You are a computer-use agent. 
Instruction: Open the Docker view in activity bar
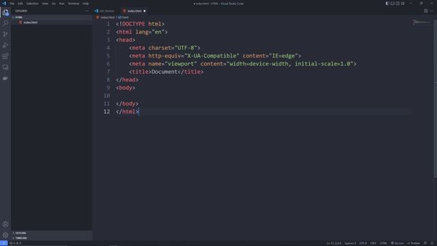click(5, 79)
